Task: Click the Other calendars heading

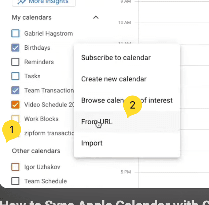Action: (x=36, y=151)
